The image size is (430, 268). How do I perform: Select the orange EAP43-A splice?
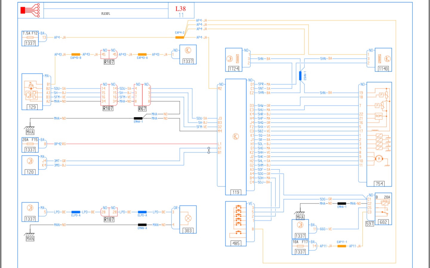click(x=142, y=54)
